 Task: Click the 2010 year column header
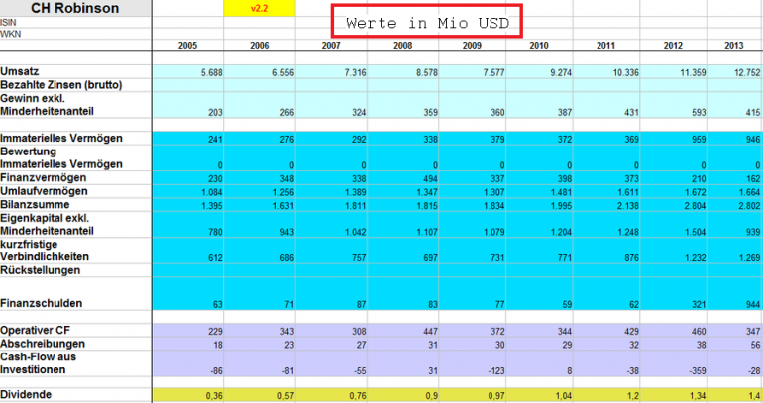coord(539,46)
